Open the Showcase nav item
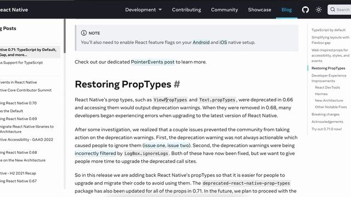 (259, 10)
